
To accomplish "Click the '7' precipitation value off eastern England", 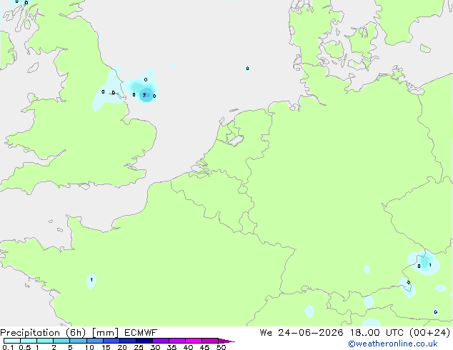I will (144, 95).
